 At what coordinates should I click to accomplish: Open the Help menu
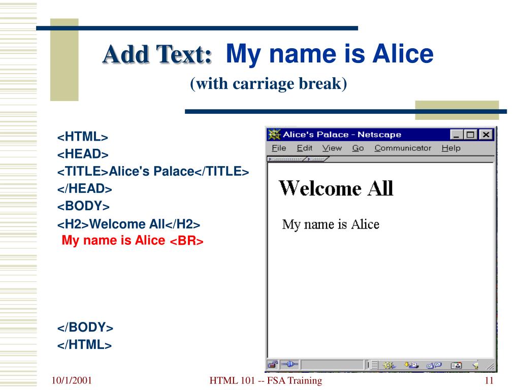point(451,148)
